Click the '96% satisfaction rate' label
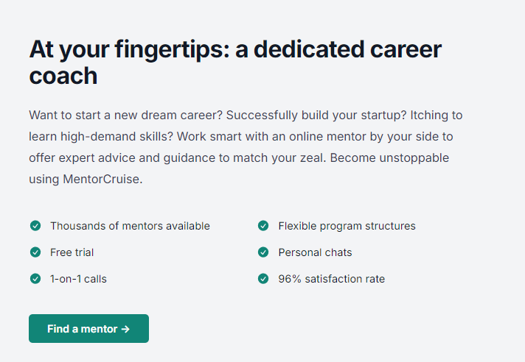This screenshot has height=362, width=525. click(x=331, y=279)
